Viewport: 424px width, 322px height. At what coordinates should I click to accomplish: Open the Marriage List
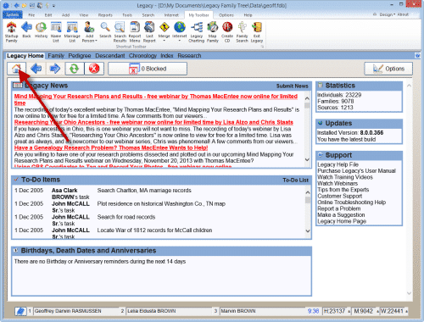[72, 32]
